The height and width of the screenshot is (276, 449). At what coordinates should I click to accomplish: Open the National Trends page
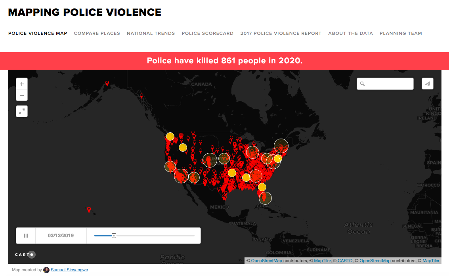tap(151, 33)
